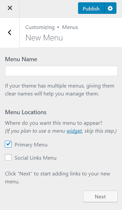Click the 'Click Next to start adding' instruction
122x210 pixels.
click(x=57, y=178)
